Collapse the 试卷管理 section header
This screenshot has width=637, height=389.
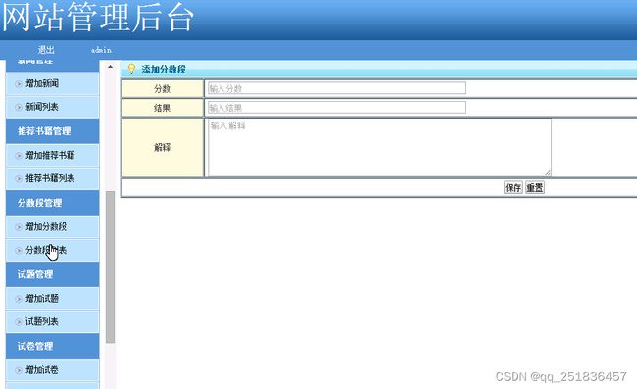tap(52, 346)
